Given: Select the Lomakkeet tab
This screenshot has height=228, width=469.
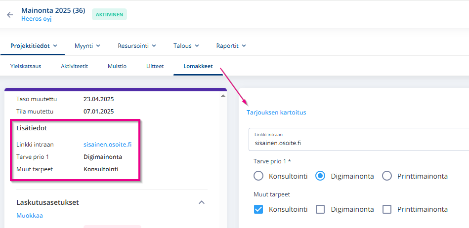Looking at the screenshot, I should coord(198,66).
